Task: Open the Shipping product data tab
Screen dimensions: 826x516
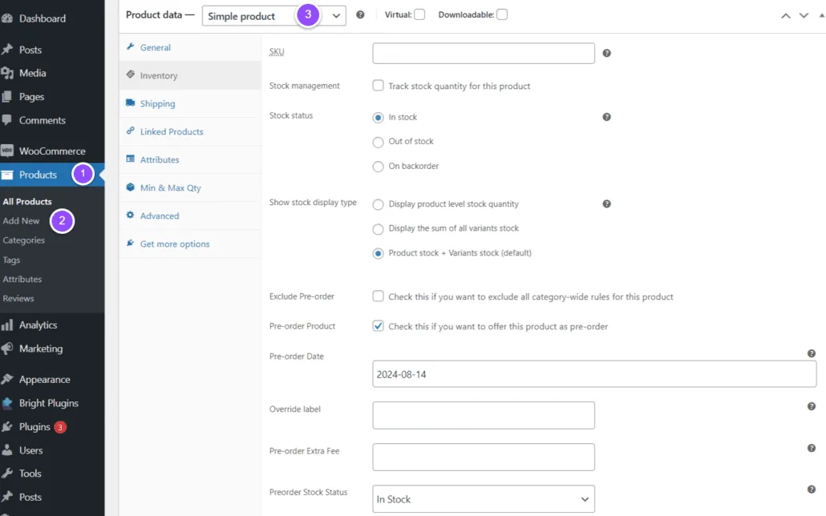Action: point(190,103)
